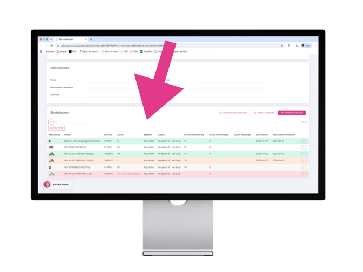Toggle the eye icon on the WM RAILKLEM row
The height and width of the screenshot is (272, 363).
(304, 147)
